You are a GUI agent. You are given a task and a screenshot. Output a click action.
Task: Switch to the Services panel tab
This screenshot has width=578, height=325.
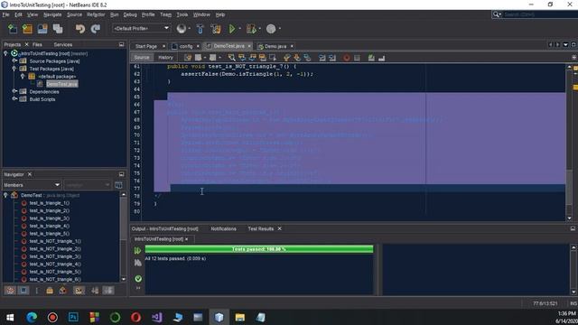[63, 44]
